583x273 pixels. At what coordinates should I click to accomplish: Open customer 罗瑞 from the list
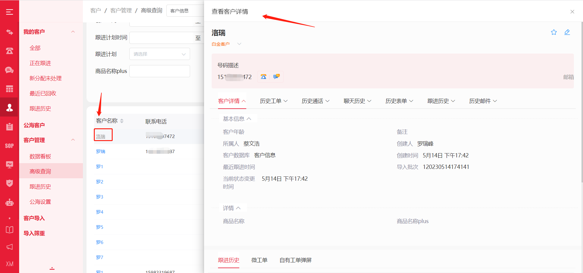pos(101,152)
